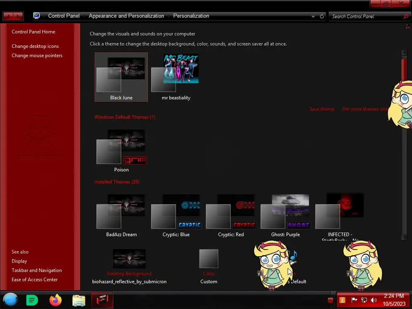Apply the Cryptic: Blue theme

[x=176, y=216]
